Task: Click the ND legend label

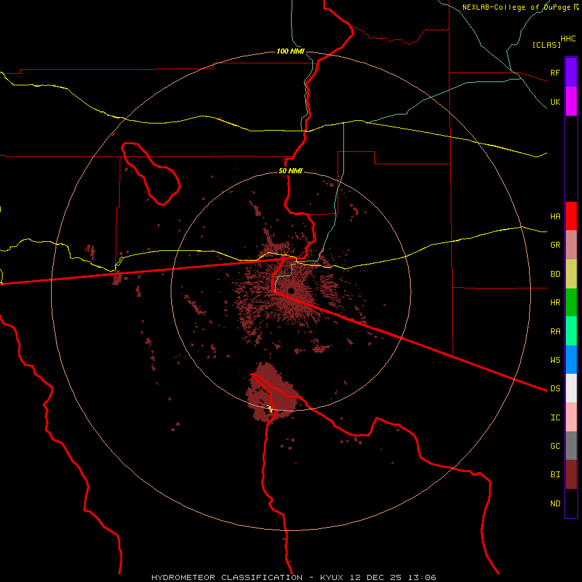Action: coord(555,504)
